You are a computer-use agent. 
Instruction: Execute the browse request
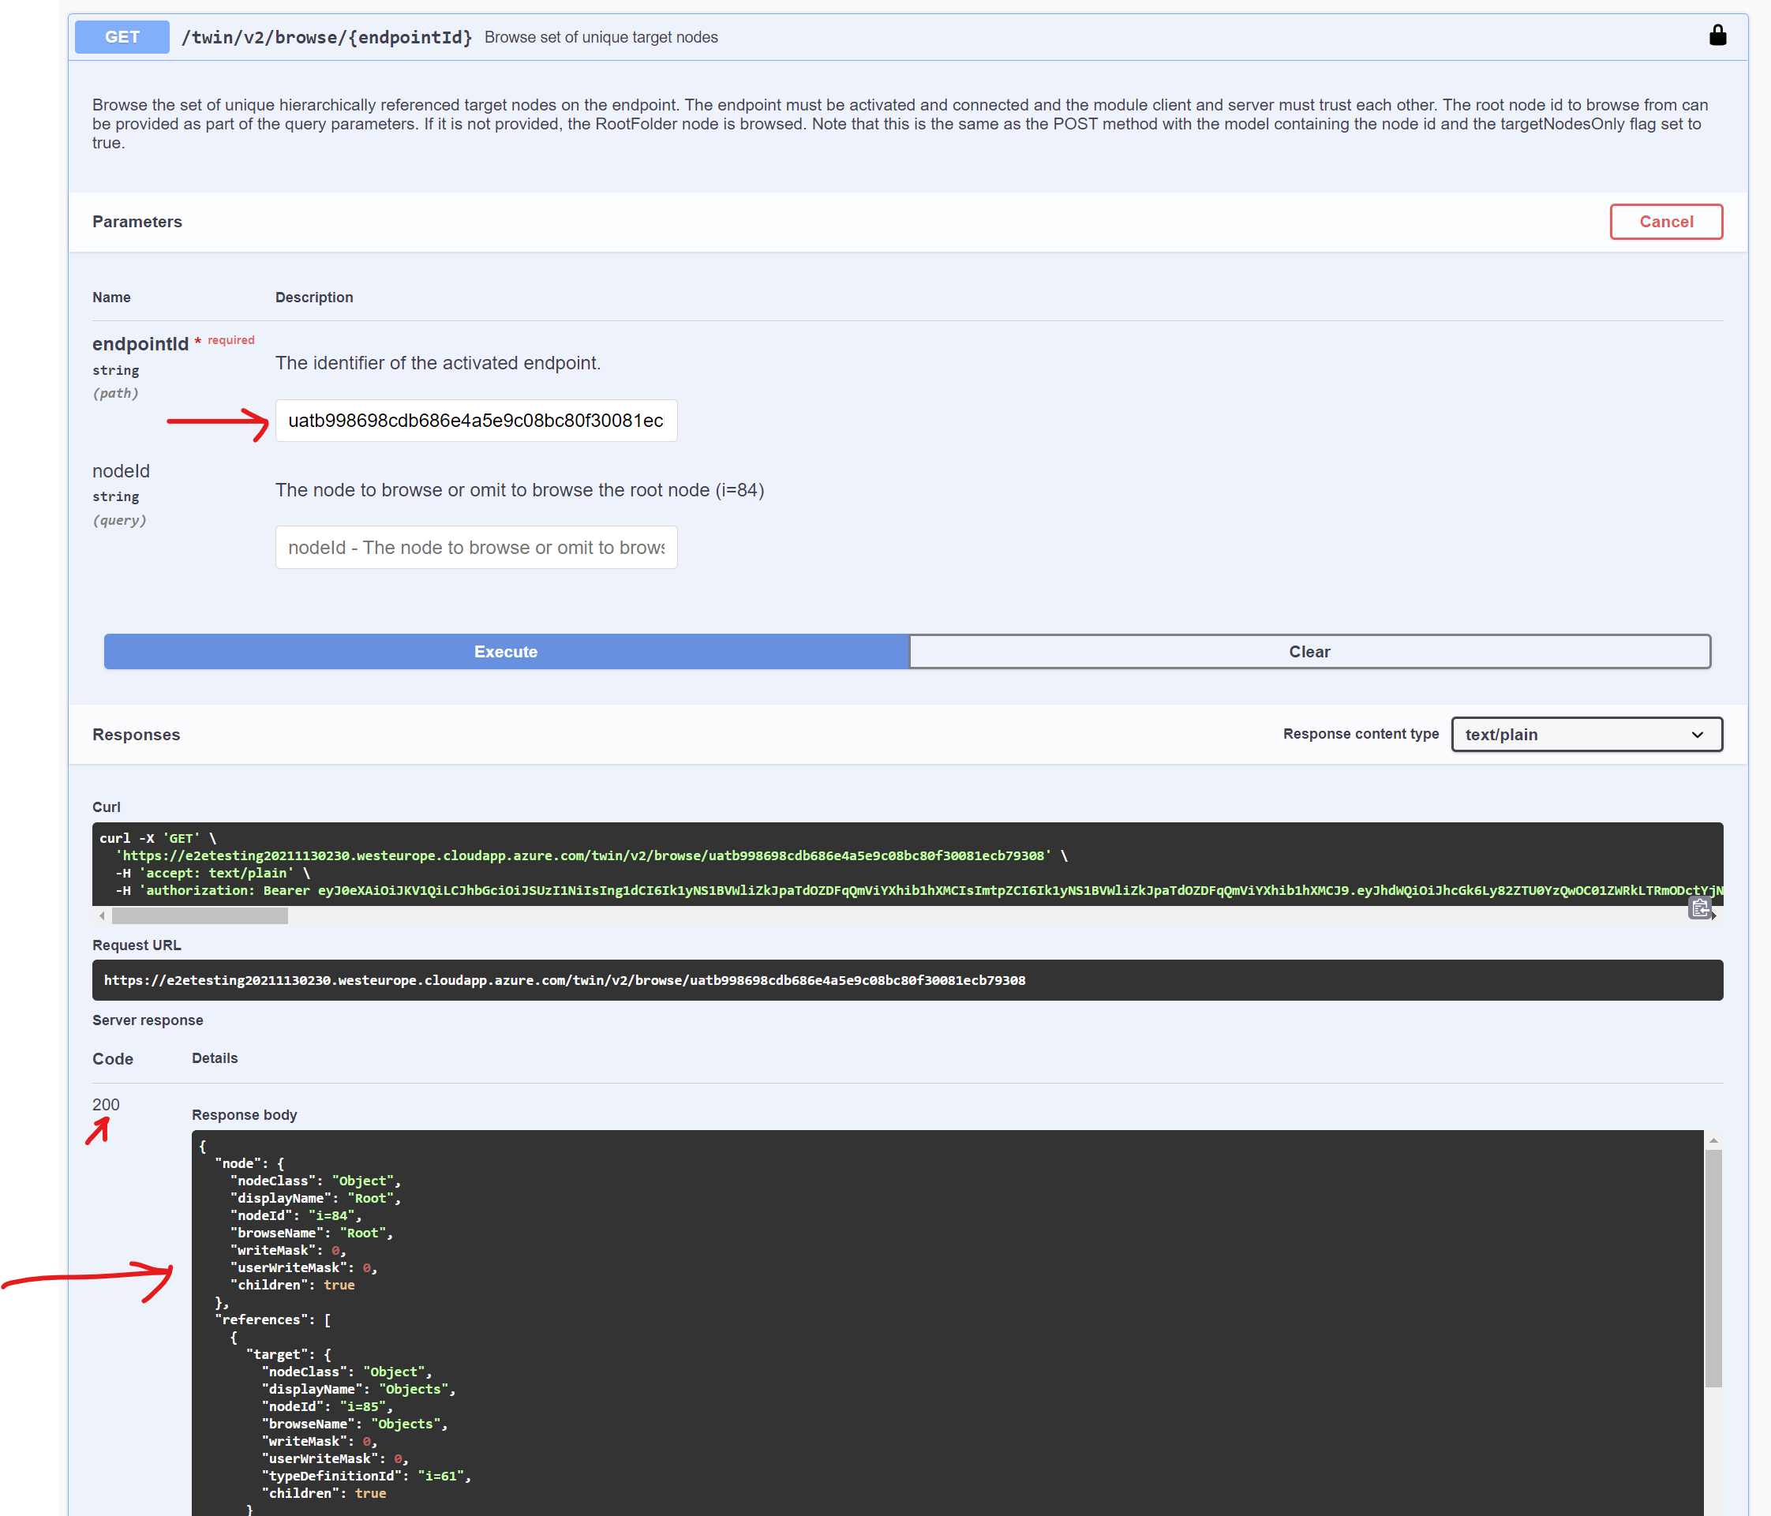[x=505, y=651]
